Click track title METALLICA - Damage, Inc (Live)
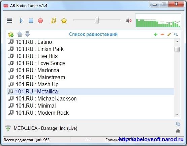The width and height of the screenshot is (187, 146). pyautogui.click(x=45, y=128)
